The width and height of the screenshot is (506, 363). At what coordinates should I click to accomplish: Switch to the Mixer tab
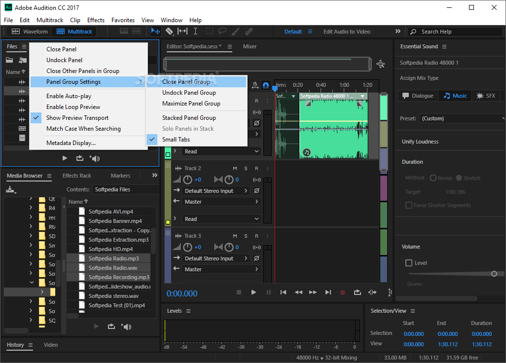tap(250, 46)
